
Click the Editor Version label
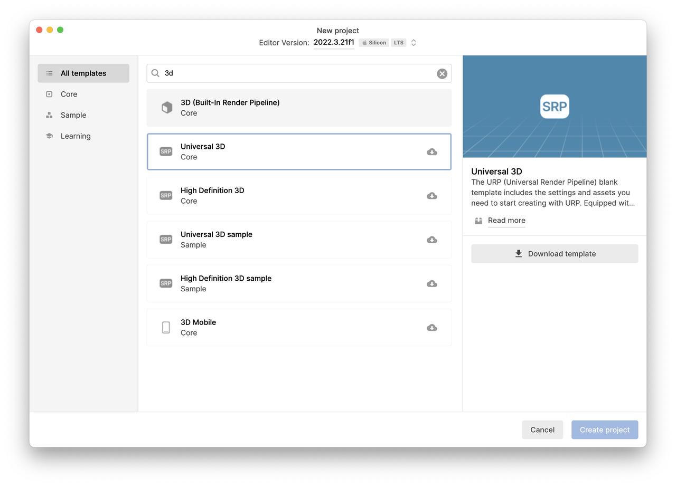[284, 43]
